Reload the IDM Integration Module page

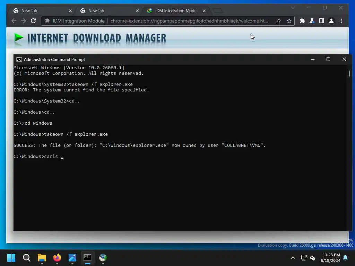click(x=33, y=21)
